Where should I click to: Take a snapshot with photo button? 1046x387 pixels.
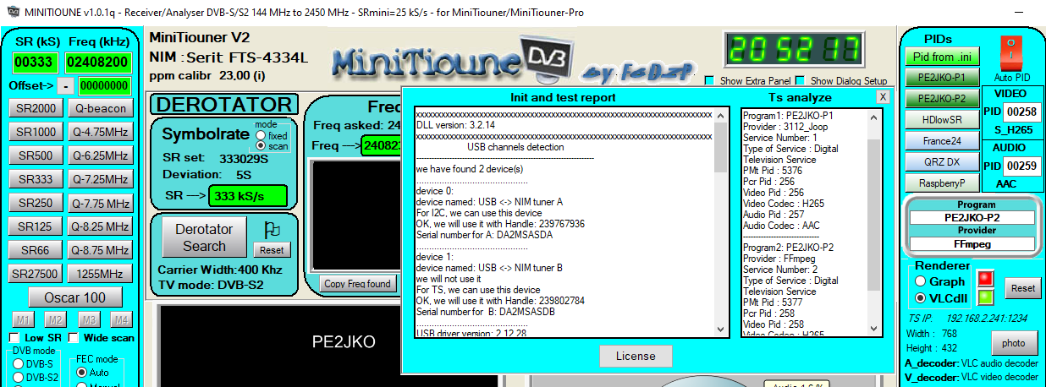[x=1014, y=343]
